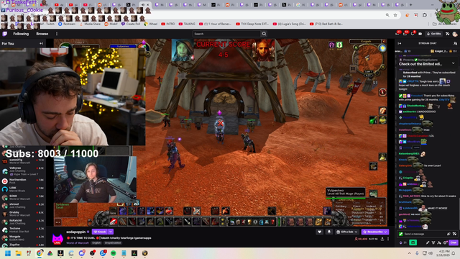The height and width of the screenshot is (259, 460).
Task: Claim the green channel points bonus
Action: [413, 242]
